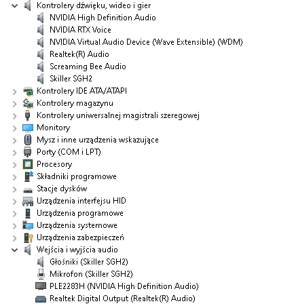Expand the Składniki programowe category
The width and height of the screenshot is (294, 308).
click(15, 177)
